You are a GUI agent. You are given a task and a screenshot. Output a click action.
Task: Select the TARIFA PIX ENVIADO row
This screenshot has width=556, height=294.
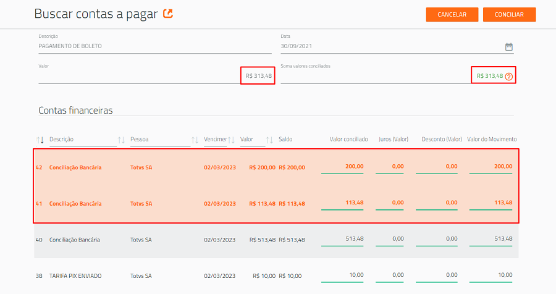tap(276, 276)
